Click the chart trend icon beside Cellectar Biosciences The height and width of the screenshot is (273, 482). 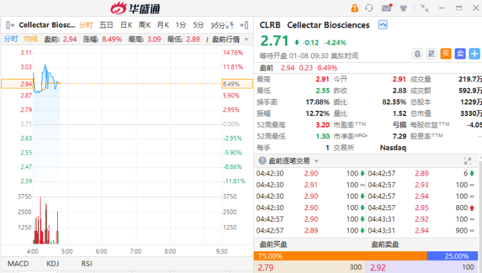pos(383,24)
